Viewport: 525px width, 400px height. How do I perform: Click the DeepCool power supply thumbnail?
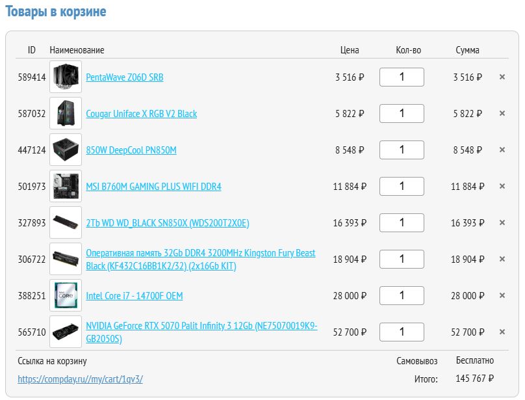pyautogui.click(x=66, y=150)
